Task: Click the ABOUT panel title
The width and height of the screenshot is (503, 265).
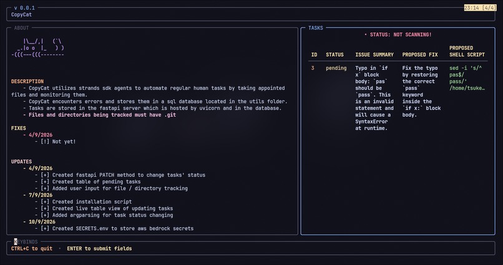Action: pyautogui.click(x=21, y=28)
